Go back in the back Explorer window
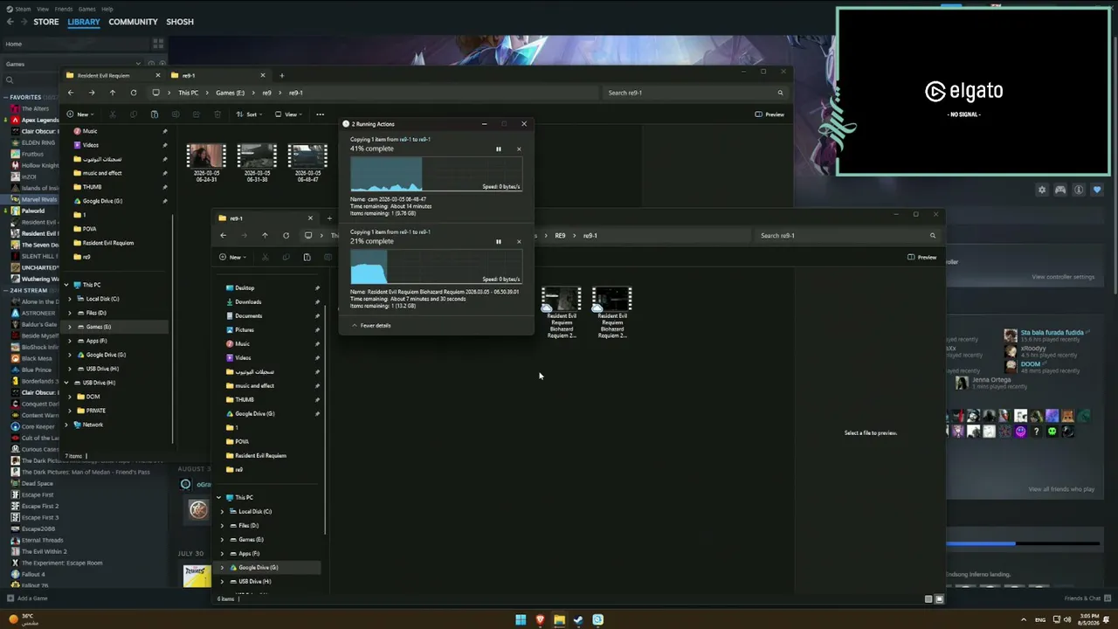The image size is (1118, 629). point(71,93)
